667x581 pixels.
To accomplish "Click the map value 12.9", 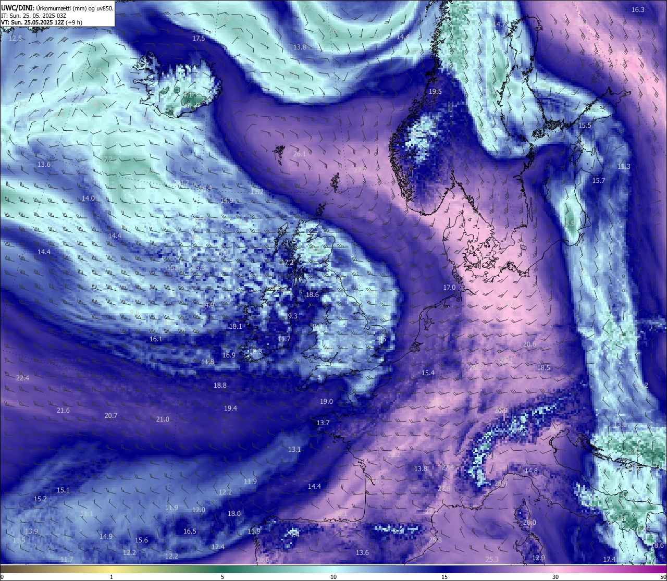I will tap(538, 558).
